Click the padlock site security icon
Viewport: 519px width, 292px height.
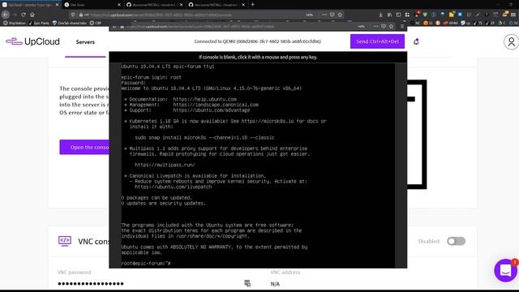coord(81,15)
